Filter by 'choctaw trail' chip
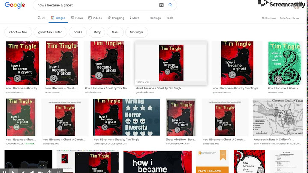 point(18,32)
